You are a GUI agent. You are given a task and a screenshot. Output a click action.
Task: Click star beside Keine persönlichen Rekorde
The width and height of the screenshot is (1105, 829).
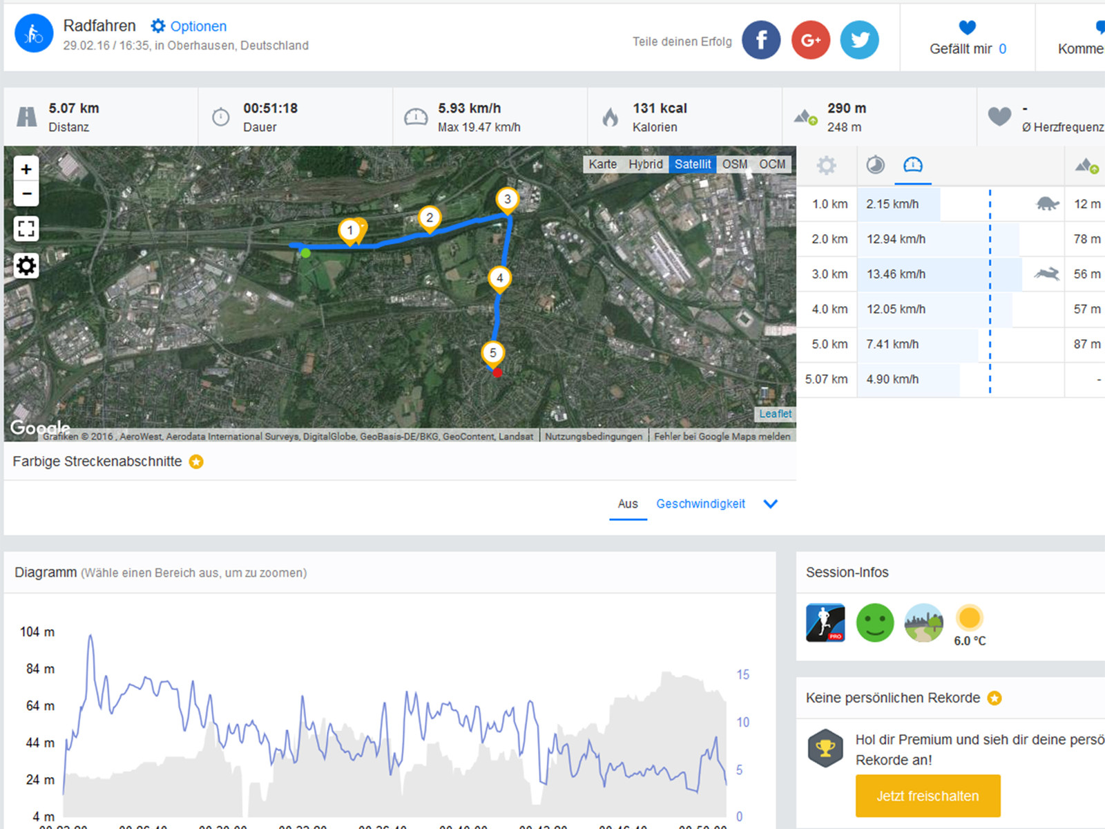click(995, 698)
